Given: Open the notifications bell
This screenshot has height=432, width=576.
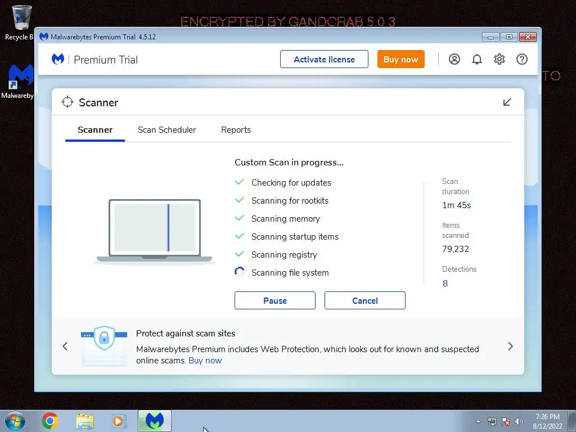Looking at the screenshot, I should (477, 59).
